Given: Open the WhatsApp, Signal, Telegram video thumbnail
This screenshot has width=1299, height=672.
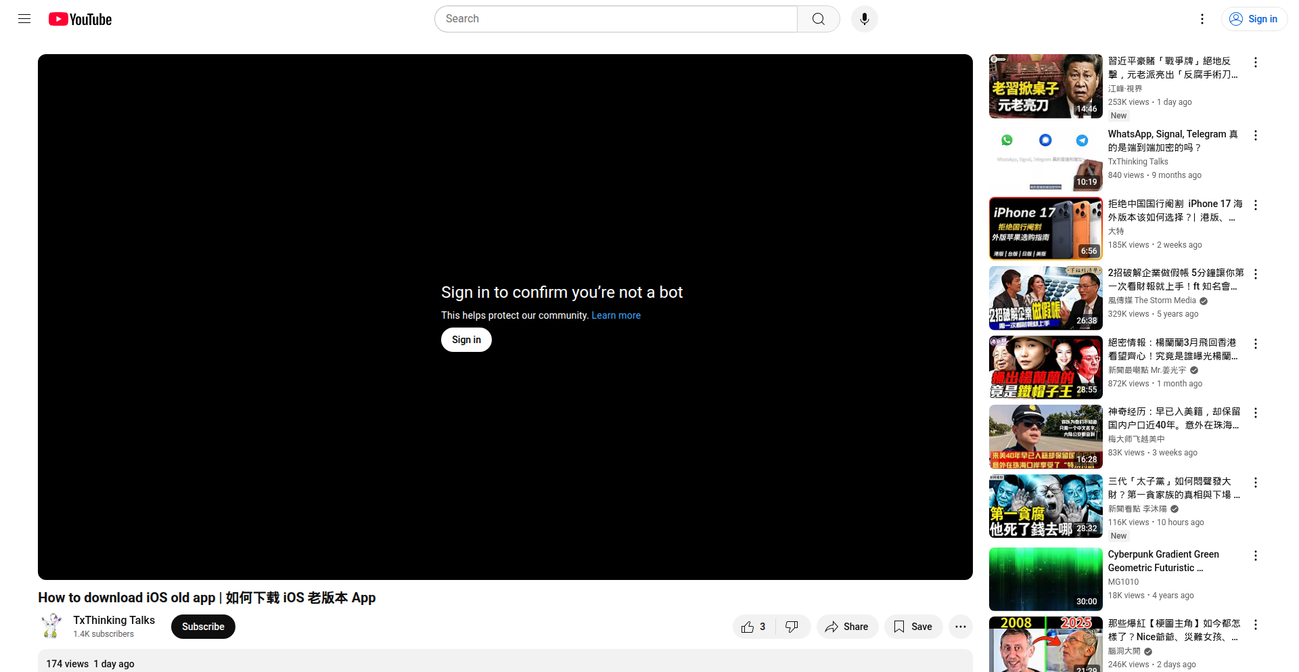Looking at the screenshot, I should [x=1045, y=158].
